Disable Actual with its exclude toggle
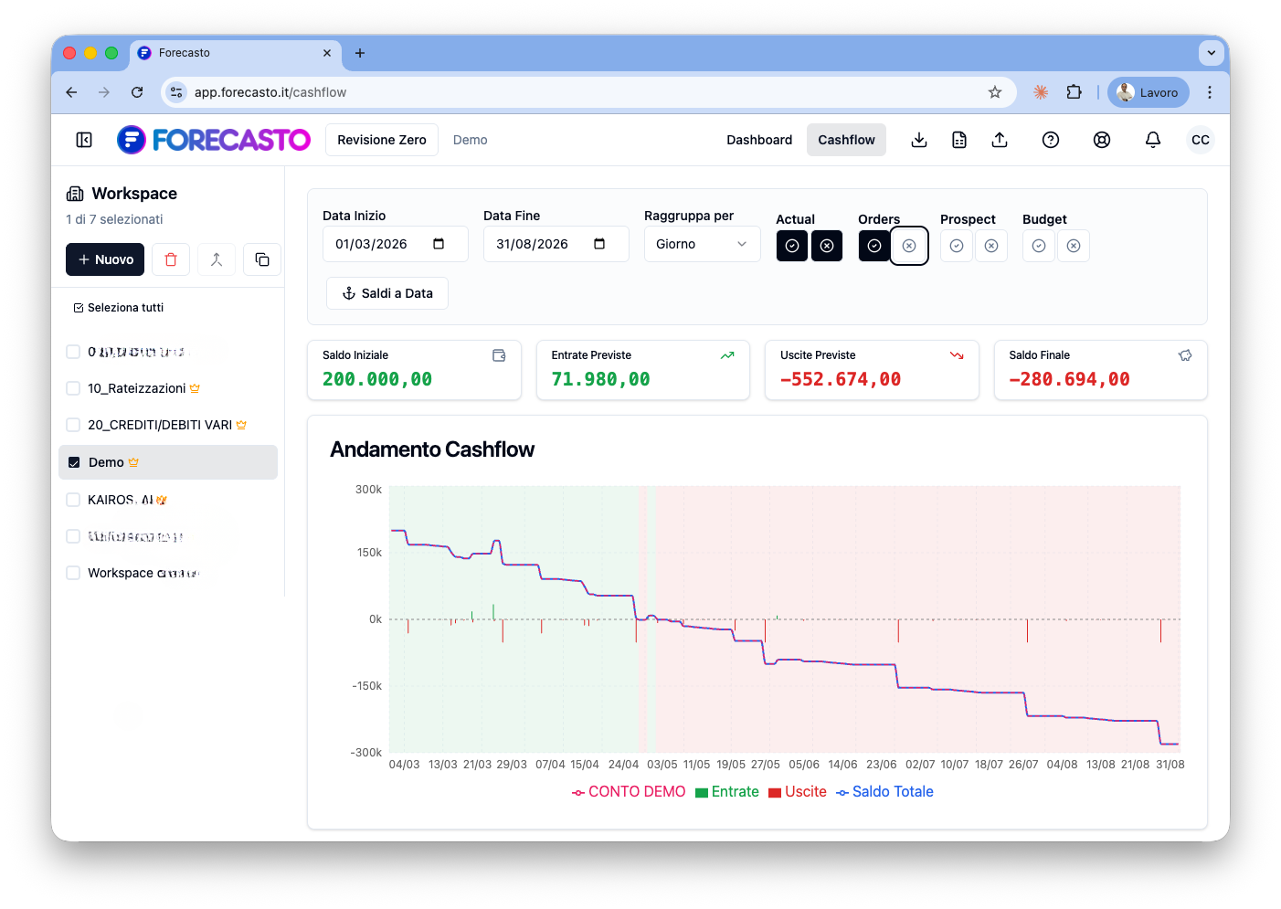 (x=827, y=246)
